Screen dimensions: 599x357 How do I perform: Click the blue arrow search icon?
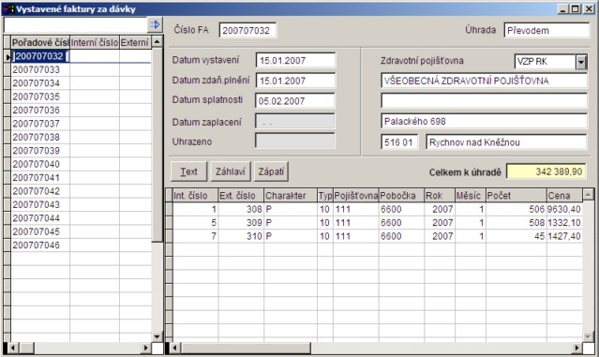tap(155, 24)
